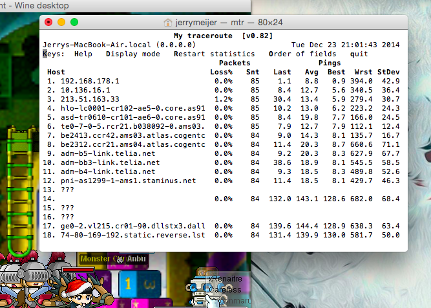431x308 pixels.
Task: Click the 'xRenaitre' player name in game
Action: 225,279
